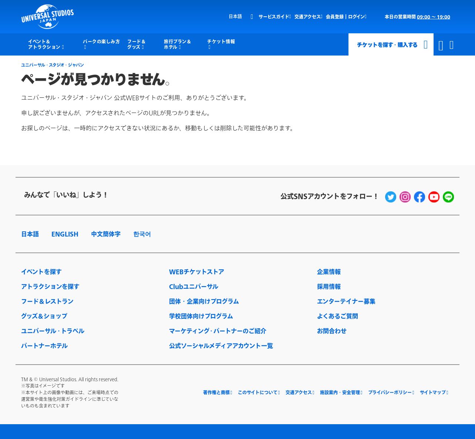Open アトラクションを探す footer link

[x=50, y=286]
